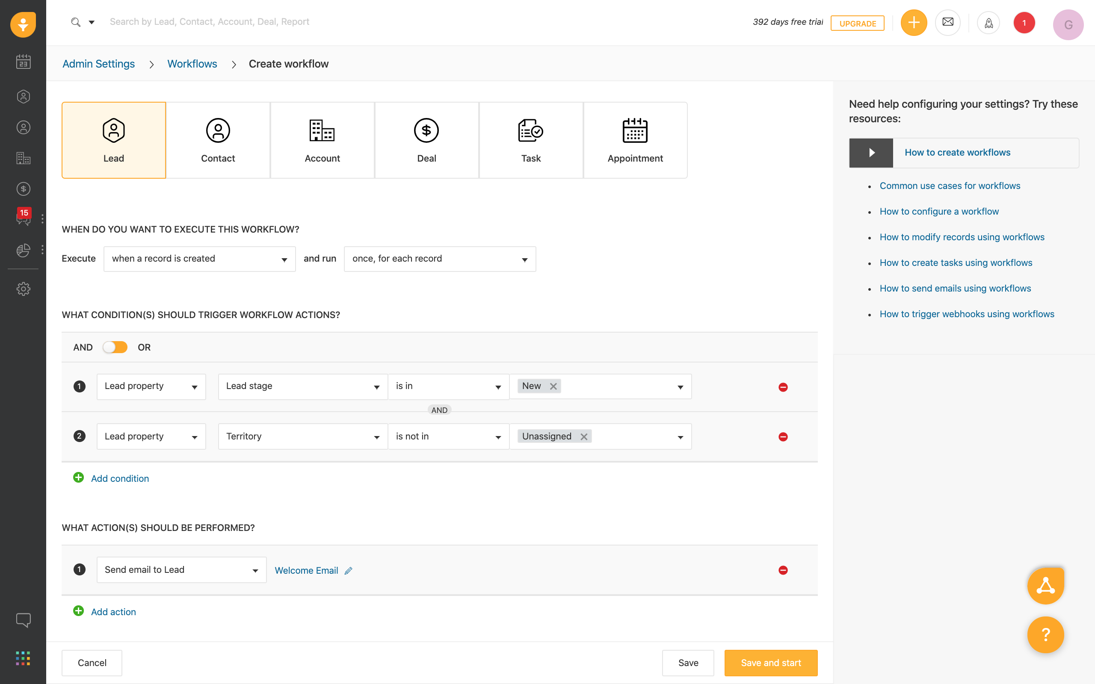Open the Analytics pie chart sidebar icon
1095x684 pixels.
click(23, 250)
